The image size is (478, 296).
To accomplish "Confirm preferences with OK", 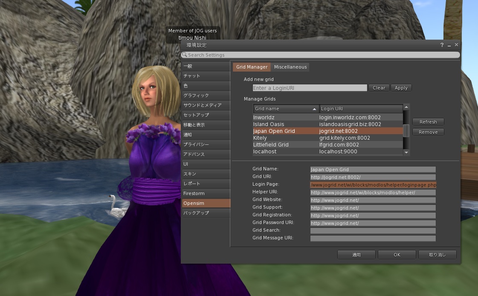I will (397, 255).
